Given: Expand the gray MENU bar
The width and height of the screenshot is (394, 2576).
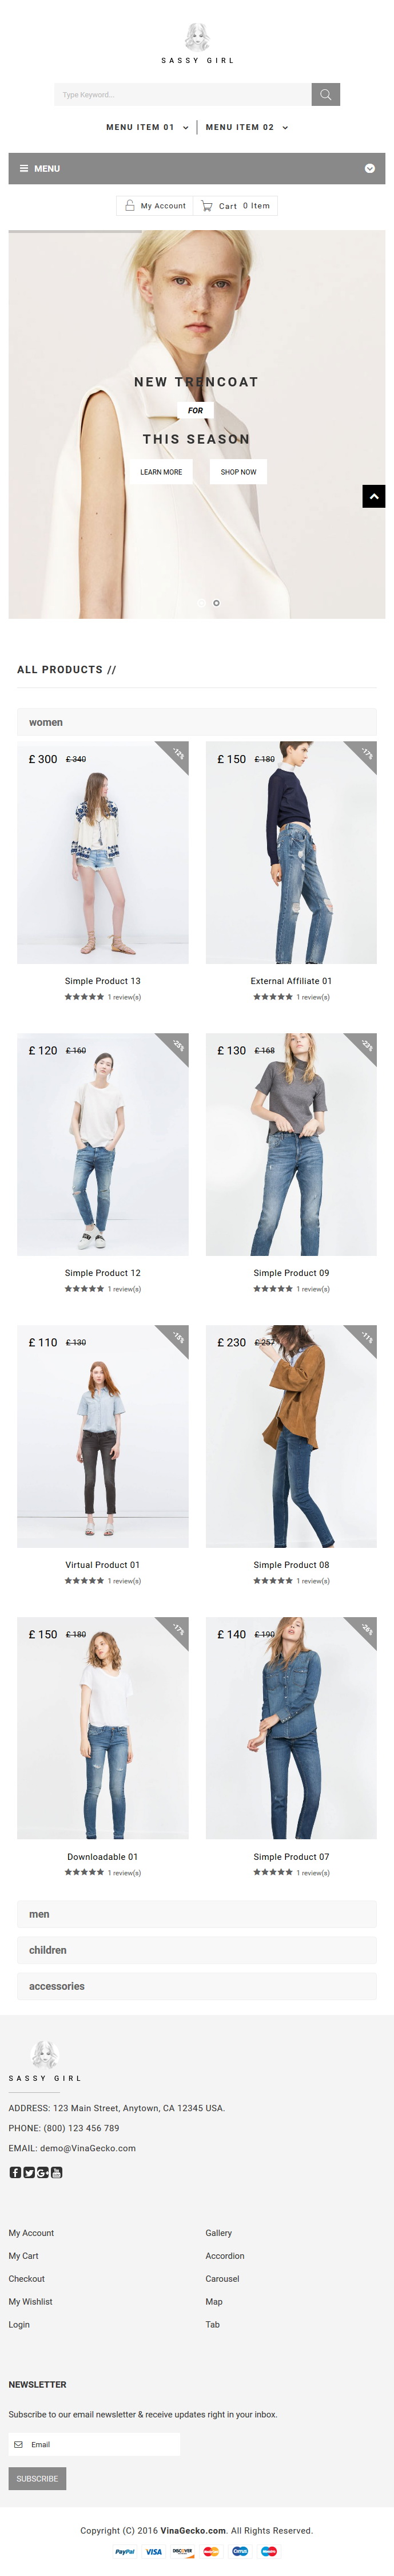Looking at the screenshot, I should tap(197, 168).
